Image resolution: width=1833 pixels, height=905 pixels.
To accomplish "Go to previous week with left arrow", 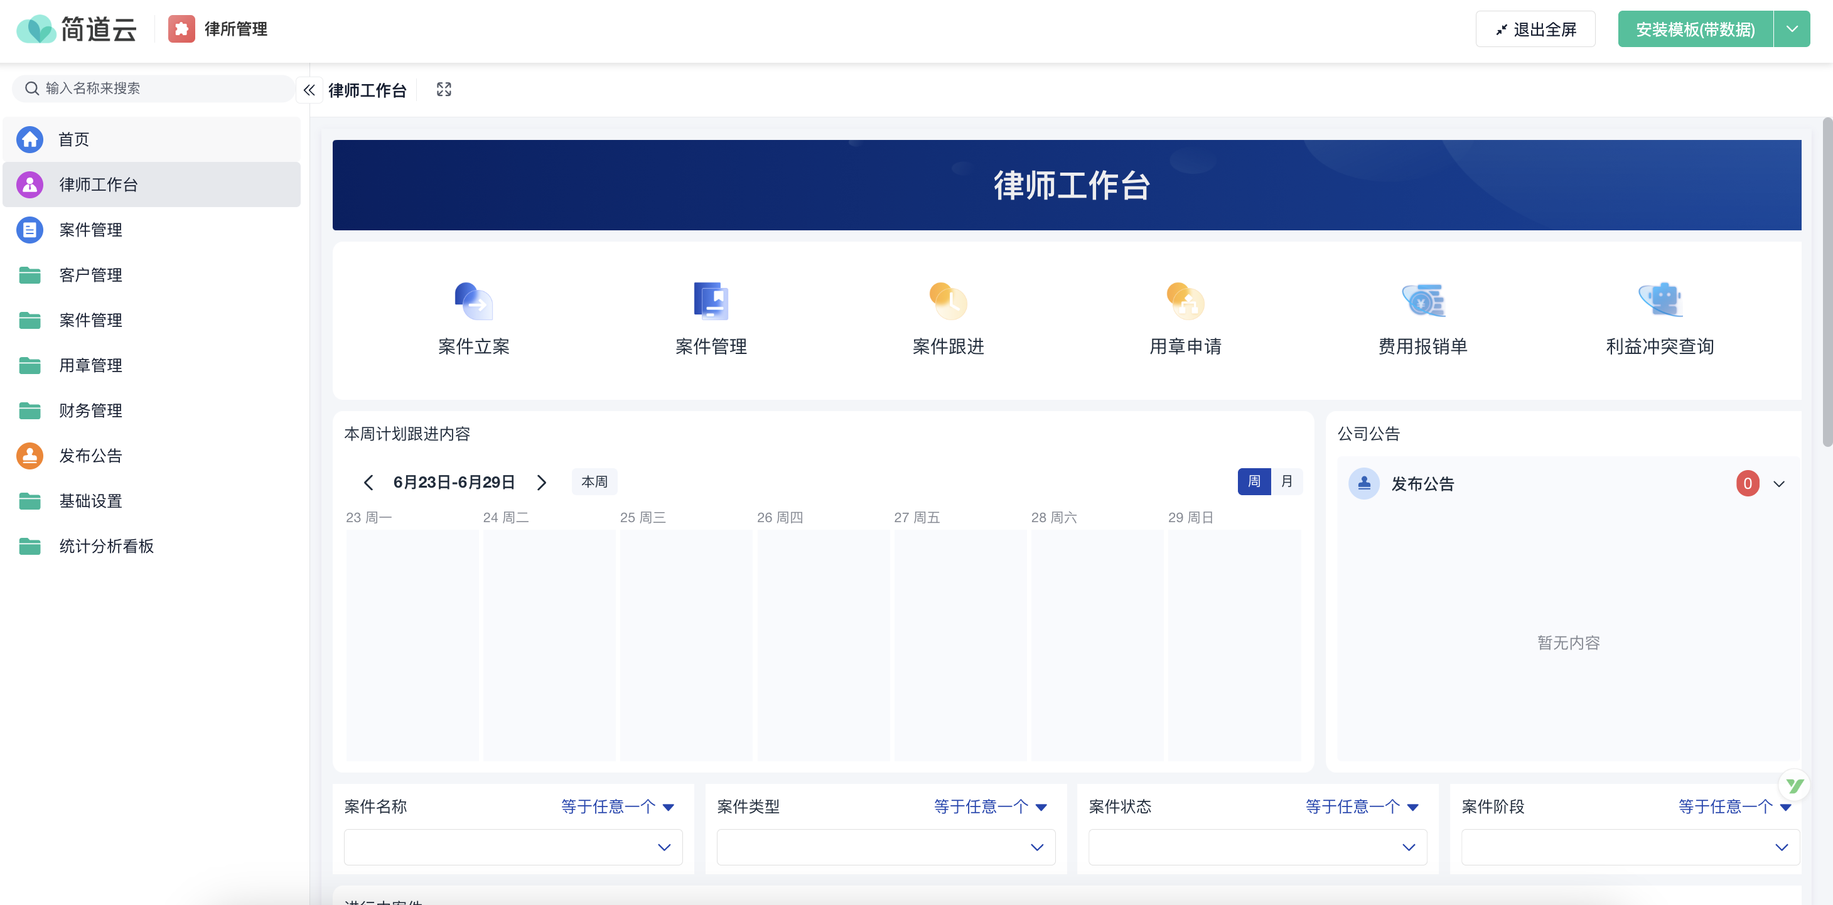I will pyautogui.click(x=368, y=483).
